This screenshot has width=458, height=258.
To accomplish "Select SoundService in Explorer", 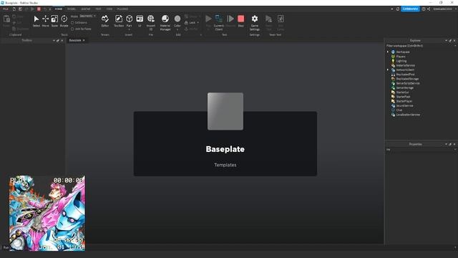I will coord(404,105).
